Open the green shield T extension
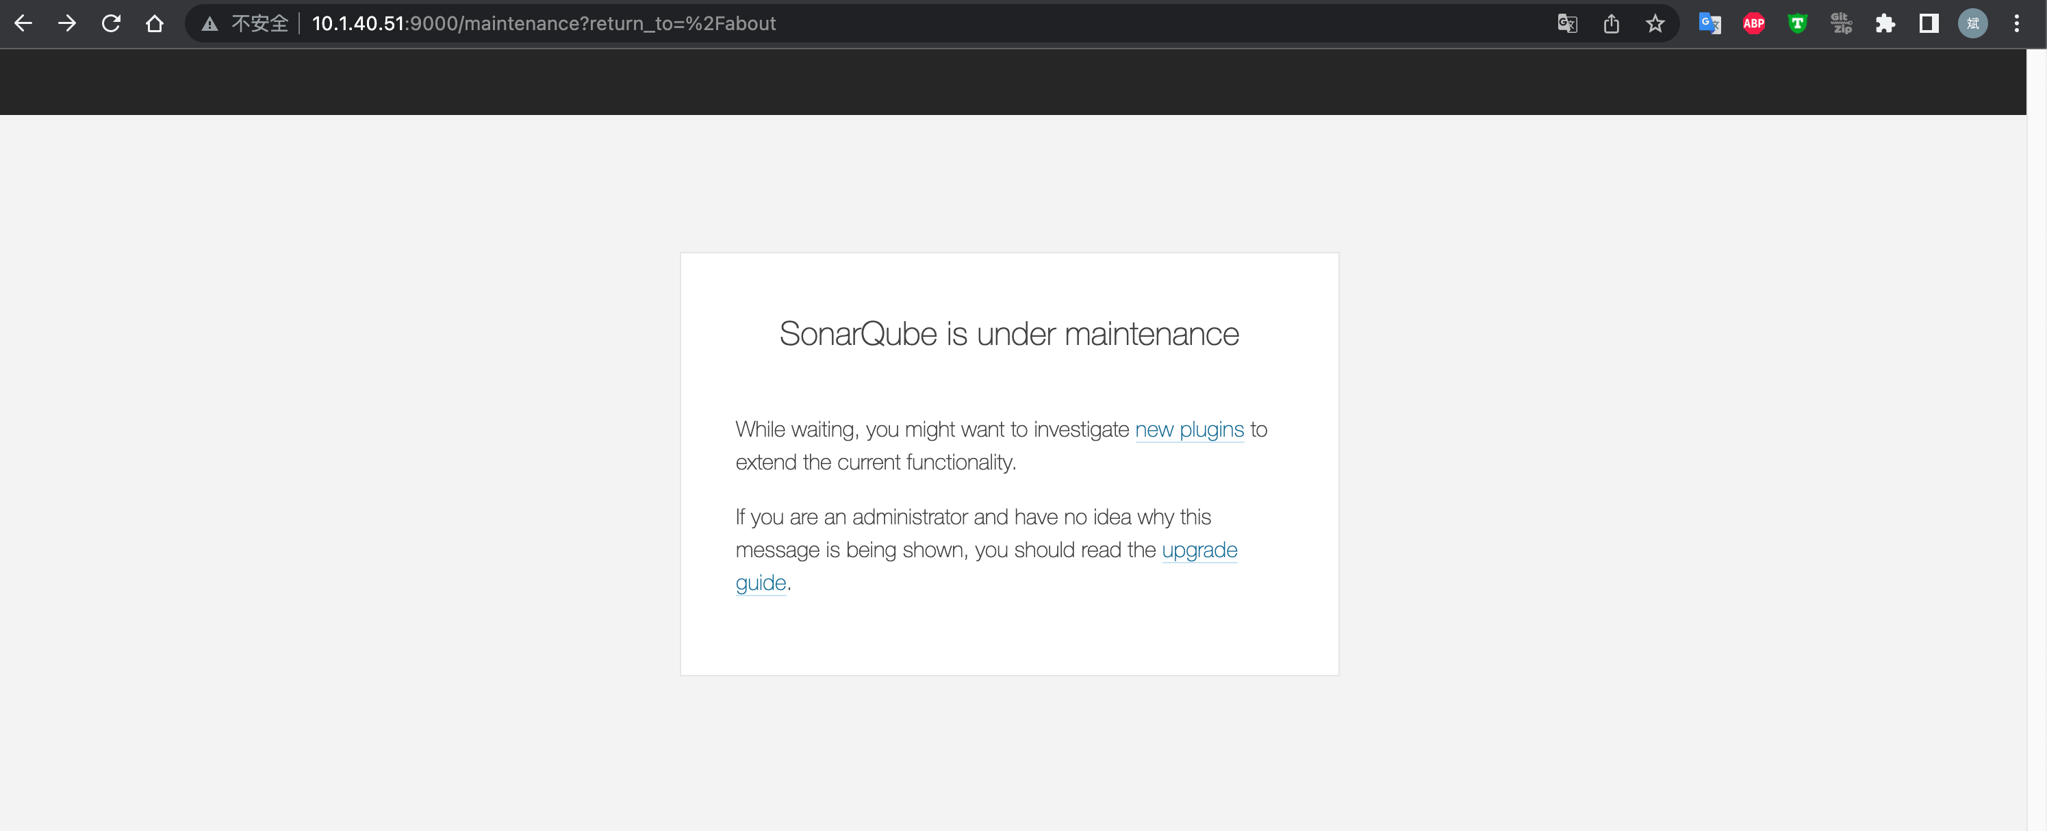Image resolution: width=2047 pixels, height=831 pixels. tap(1798, 24)
